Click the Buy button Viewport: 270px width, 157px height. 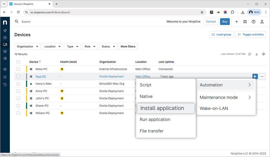point(225,22)
